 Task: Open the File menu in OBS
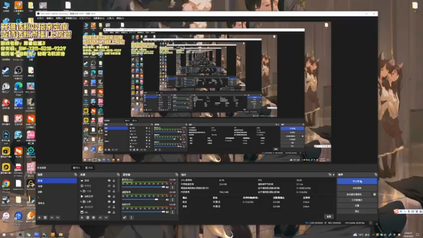(x=40, y=19)
